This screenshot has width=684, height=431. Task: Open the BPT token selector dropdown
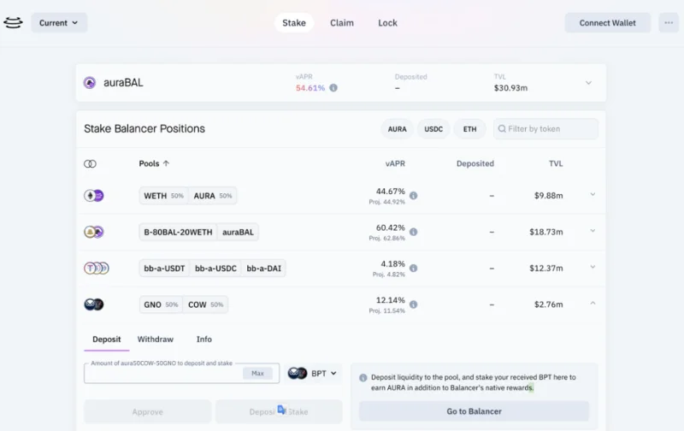click(x=313, y=374)
